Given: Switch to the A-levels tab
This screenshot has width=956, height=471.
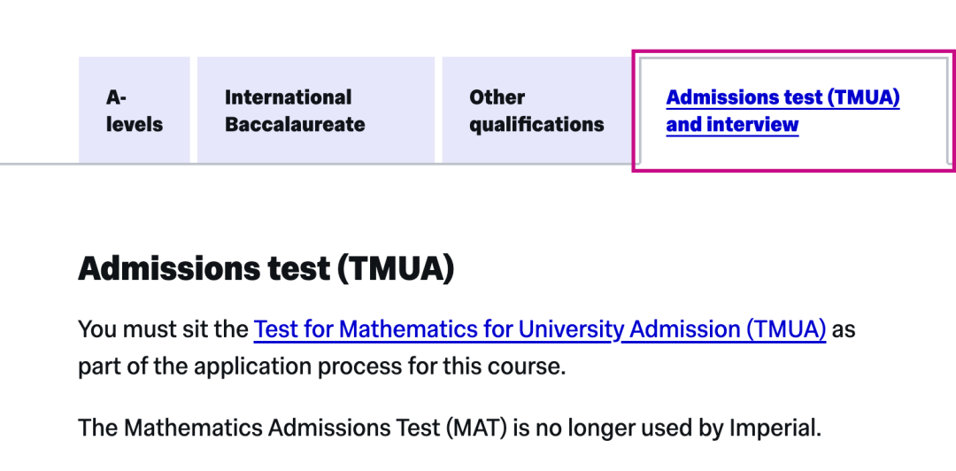Looking at the screenshot, I should pyautogui.click(x=135, y=111).
